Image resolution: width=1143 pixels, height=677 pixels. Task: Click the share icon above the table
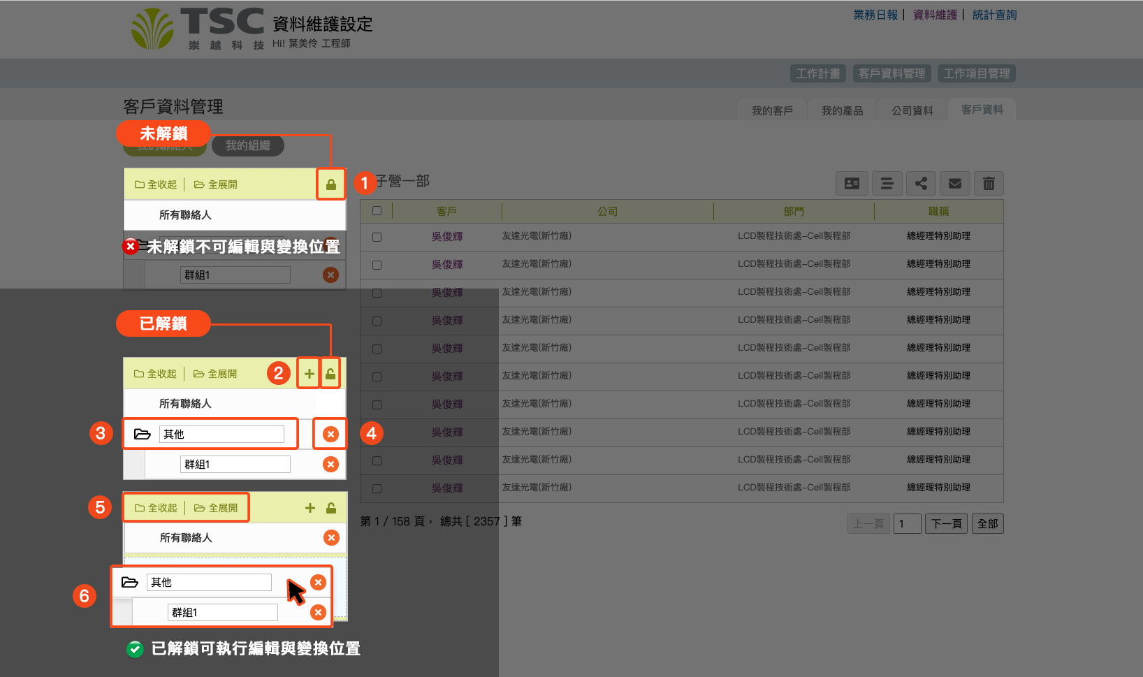(x=921, y=184)
